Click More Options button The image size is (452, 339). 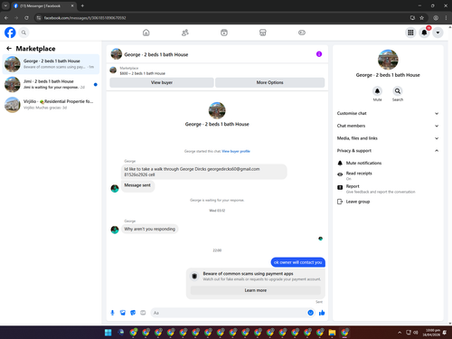270,82
